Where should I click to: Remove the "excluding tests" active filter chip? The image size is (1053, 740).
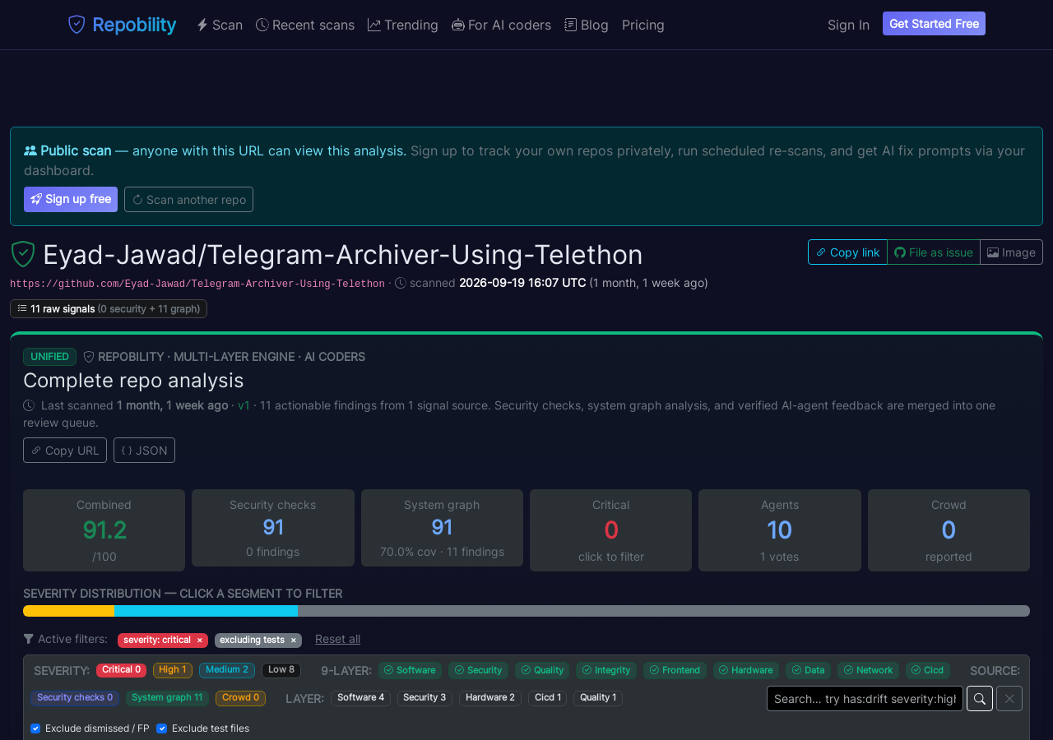point(293,640)
